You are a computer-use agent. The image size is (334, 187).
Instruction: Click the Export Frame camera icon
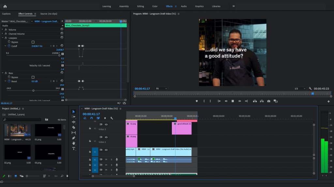pos(269,101)
